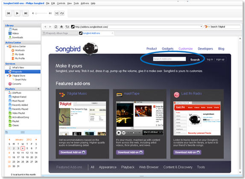Open the Gadgets nav link
245x179 pixels.
[168, 49]
